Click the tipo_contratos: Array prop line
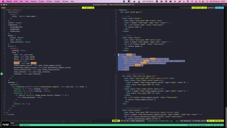 click(x=20, y=42)
